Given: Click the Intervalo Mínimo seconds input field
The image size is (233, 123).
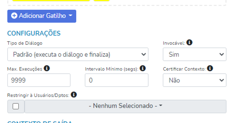Looking at the screenshot, I should click(x=116, y=80).
